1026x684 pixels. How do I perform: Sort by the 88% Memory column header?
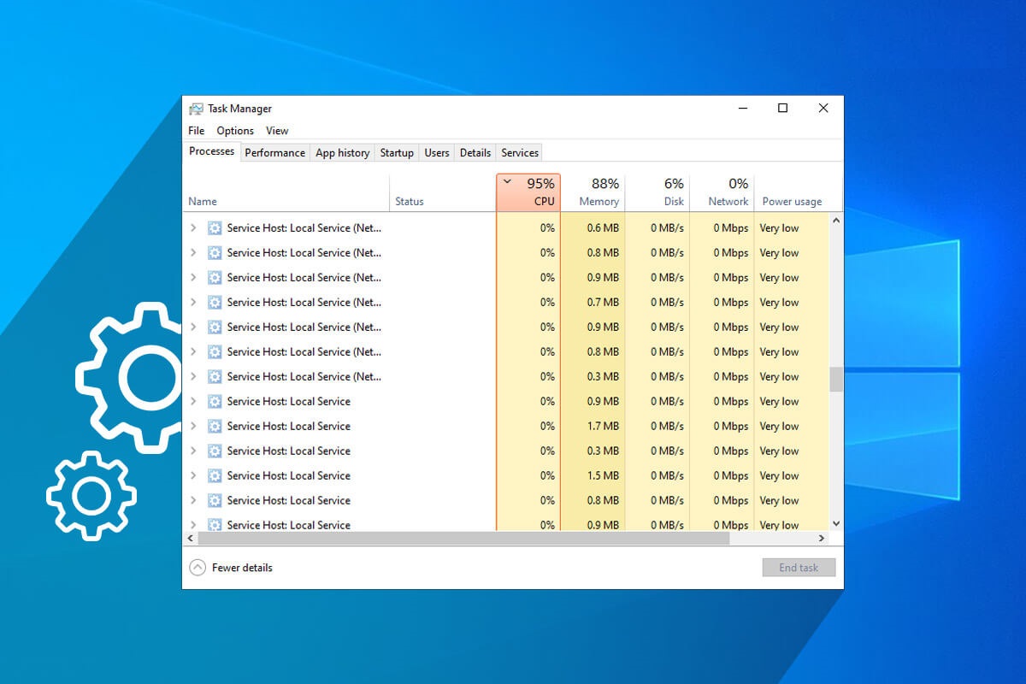pyautogui.click(x=593, y=192)
